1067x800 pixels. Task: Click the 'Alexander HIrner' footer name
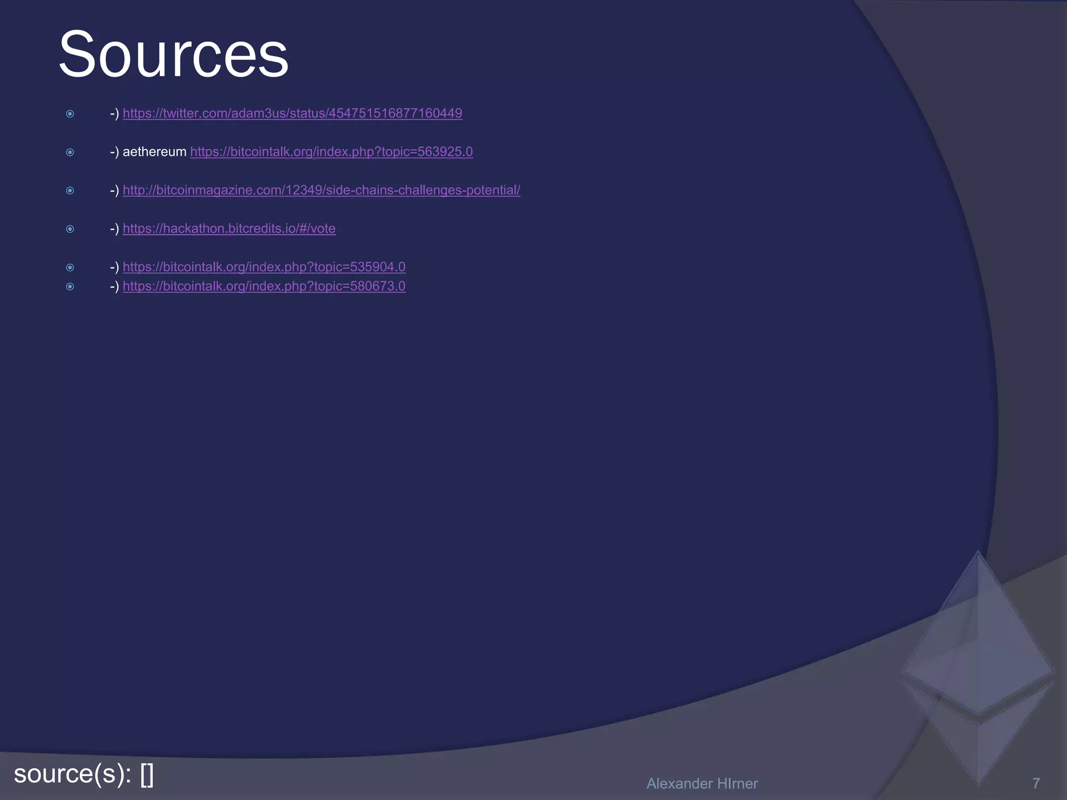[702, 783]
